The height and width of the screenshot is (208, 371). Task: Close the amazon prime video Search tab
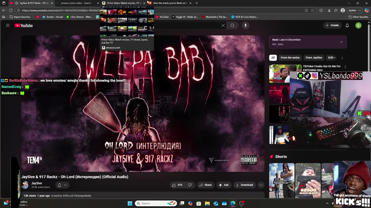[98, 3]
